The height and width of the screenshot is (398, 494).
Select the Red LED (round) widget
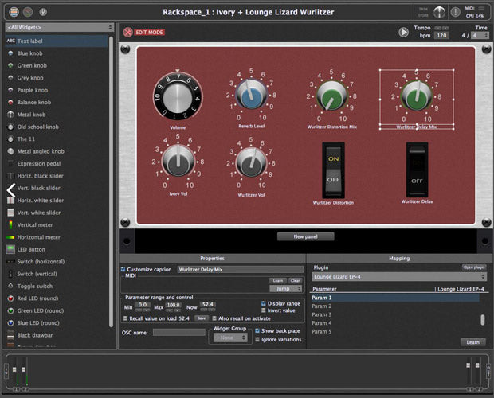coord(57,298)
